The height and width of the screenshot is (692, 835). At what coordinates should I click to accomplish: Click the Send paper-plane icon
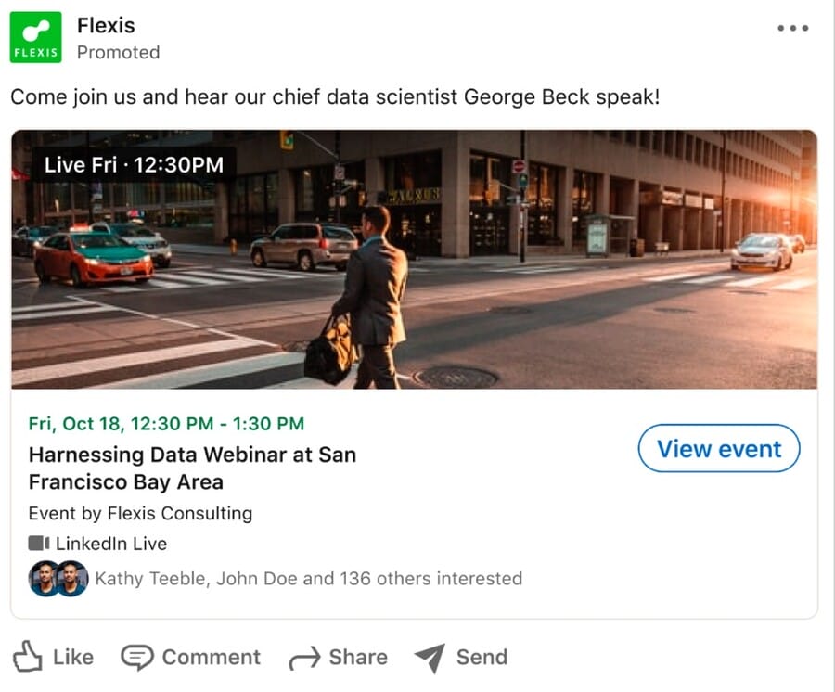430,657
